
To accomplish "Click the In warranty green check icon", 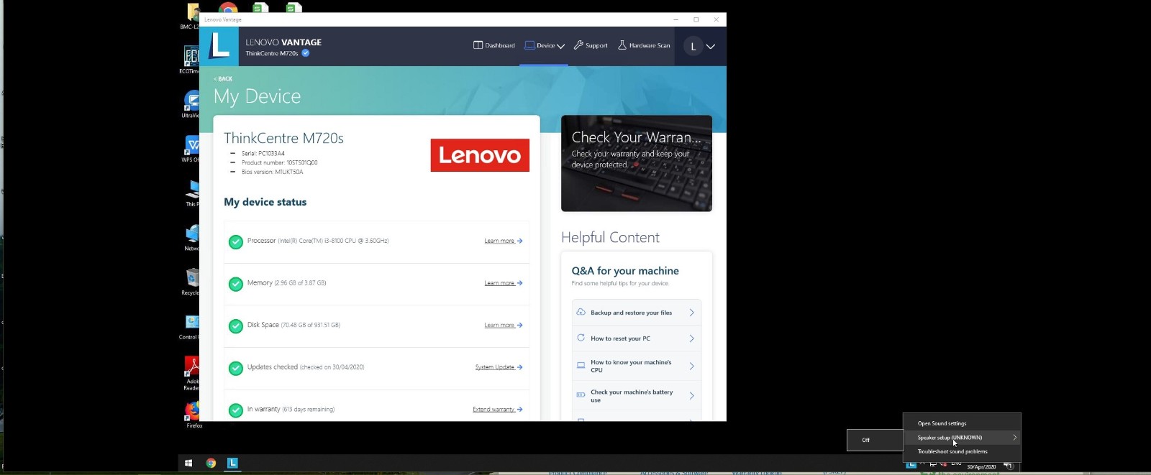I will (235, 410).
